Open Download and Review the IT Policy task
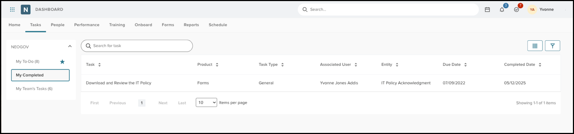Image resolution: width=574 pixels, height=134 pixels. pyautogui.click(x=119, y=83)
